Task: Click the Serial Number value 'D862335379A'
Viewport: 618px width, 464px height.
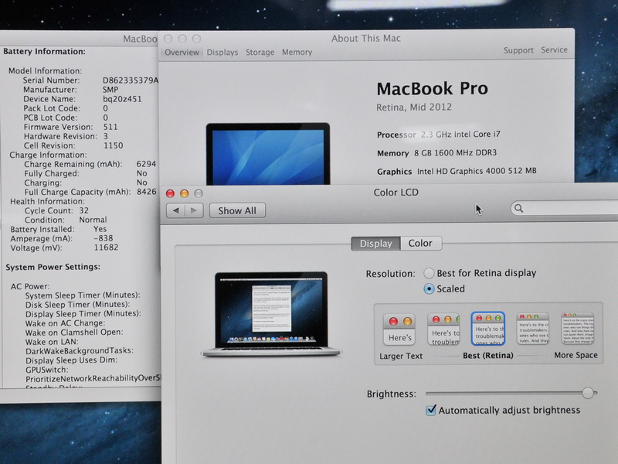Action: pyautogui.click(x=130, y=80)
